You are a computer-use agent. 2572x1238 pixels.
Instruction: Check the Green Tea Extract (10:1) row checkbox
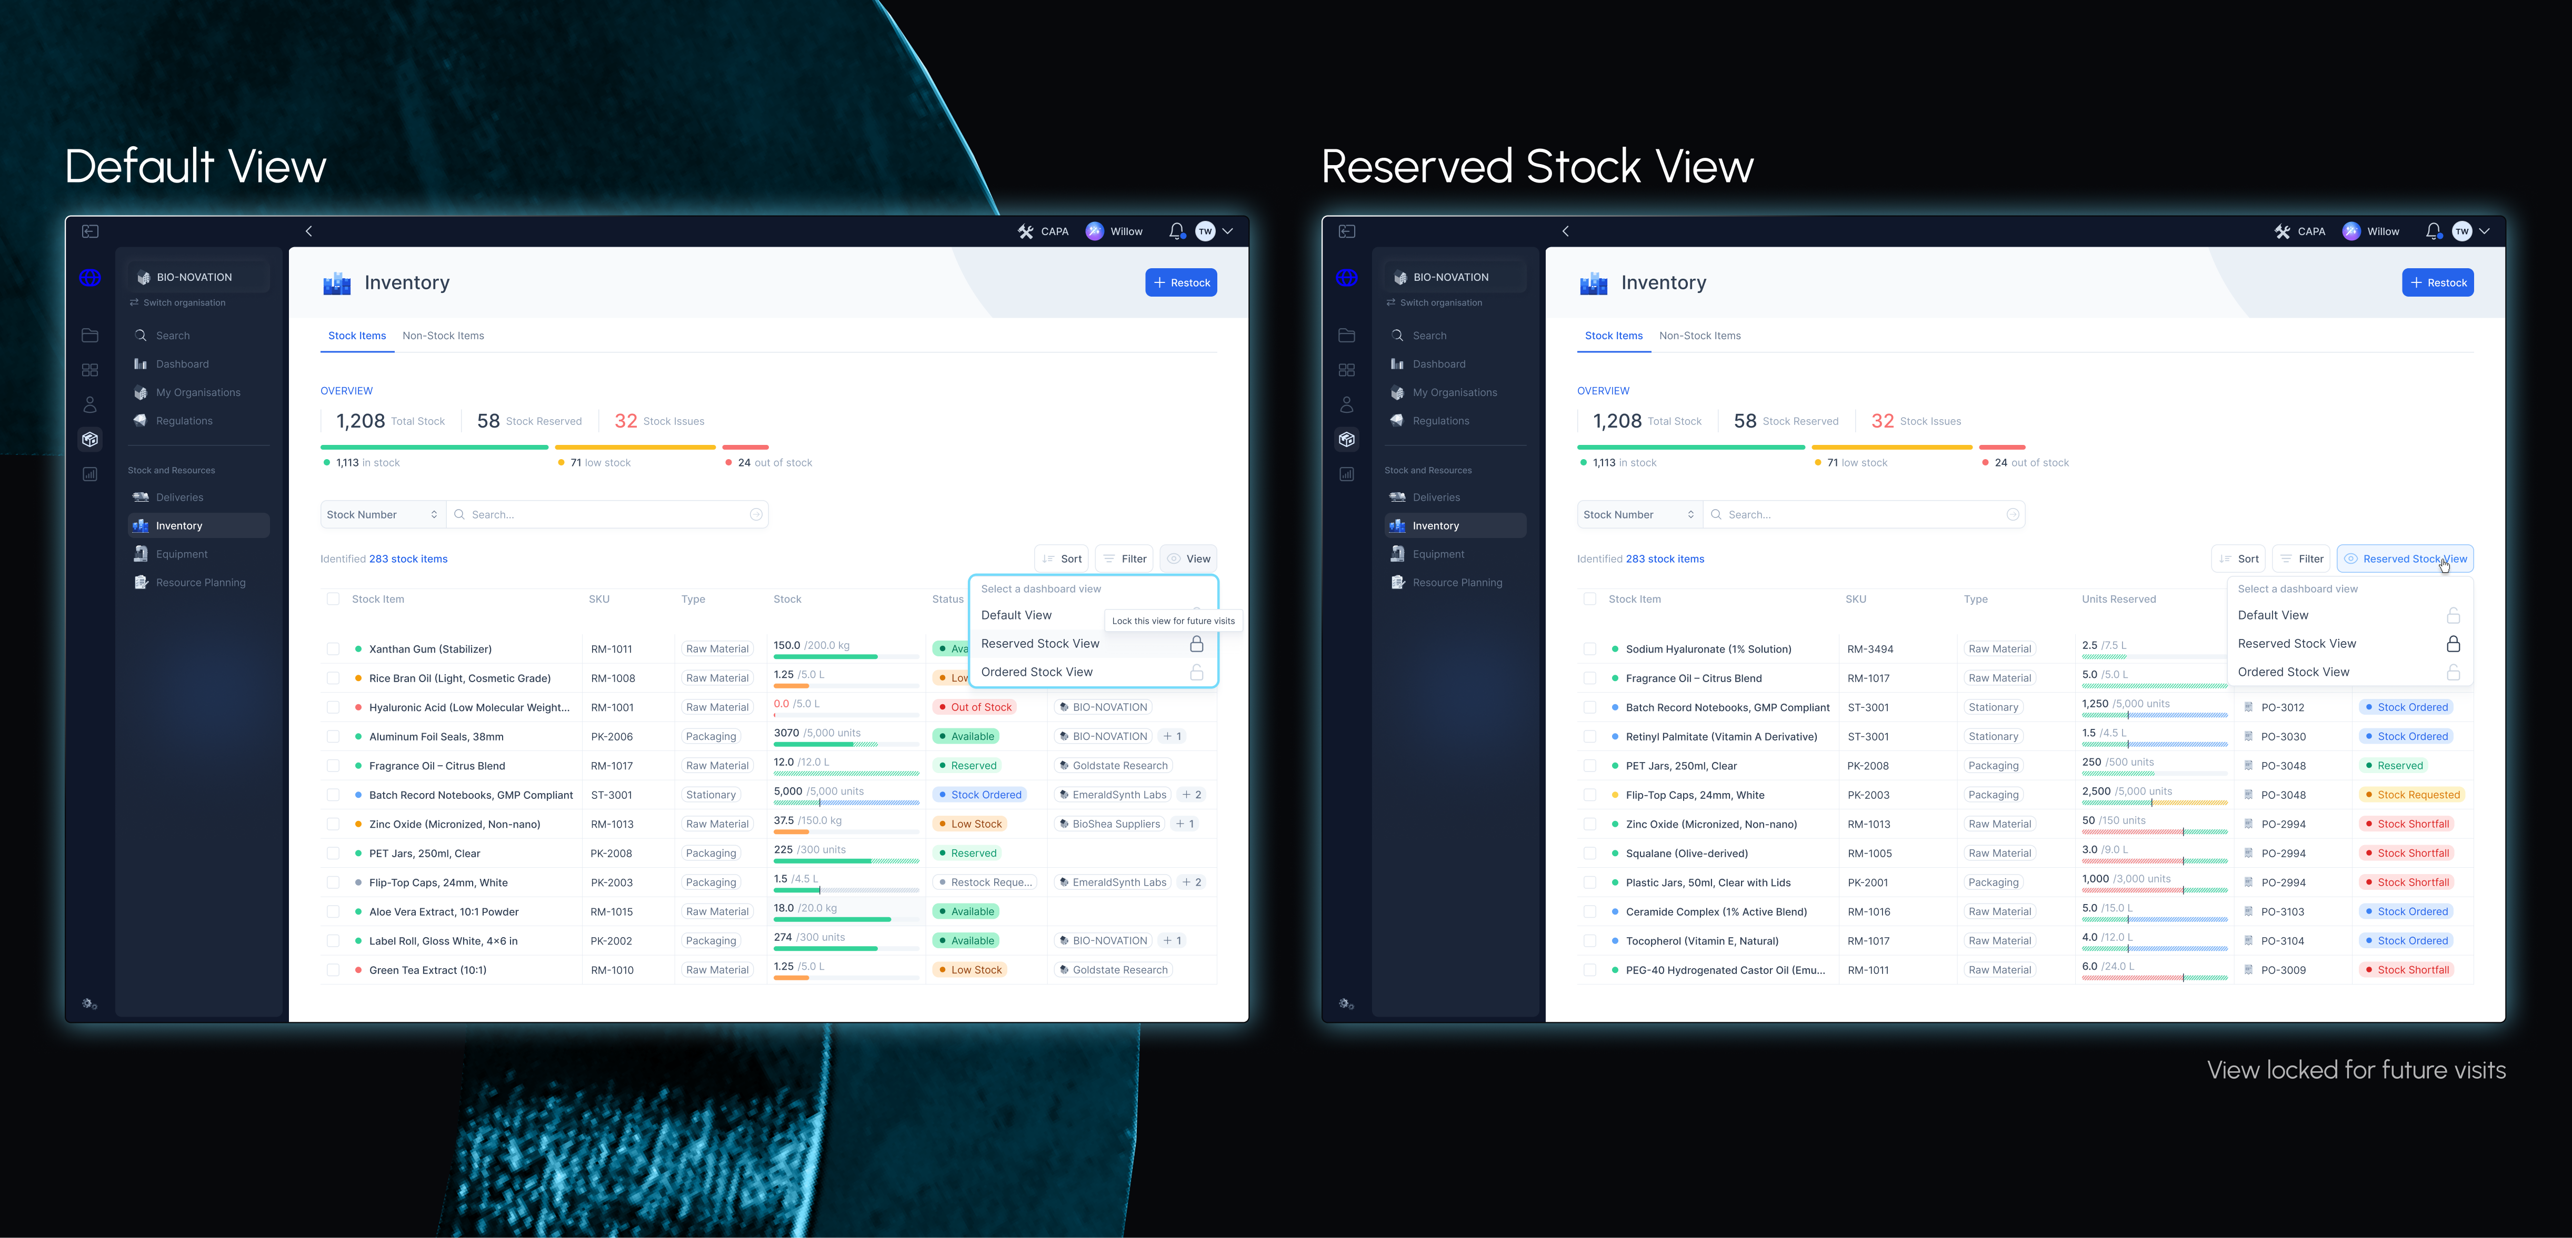334,971
